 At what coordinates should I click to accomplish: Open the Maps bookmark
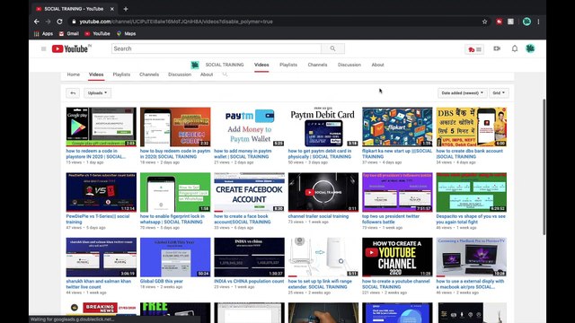click(126, 34)
